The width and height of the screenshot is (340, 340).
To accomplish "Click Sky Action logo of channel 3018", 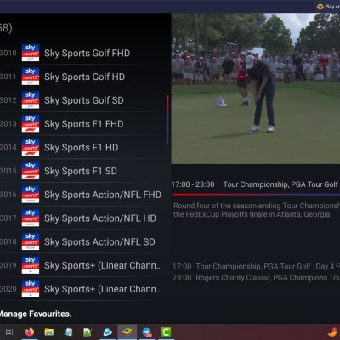I will tap(31, 241).
